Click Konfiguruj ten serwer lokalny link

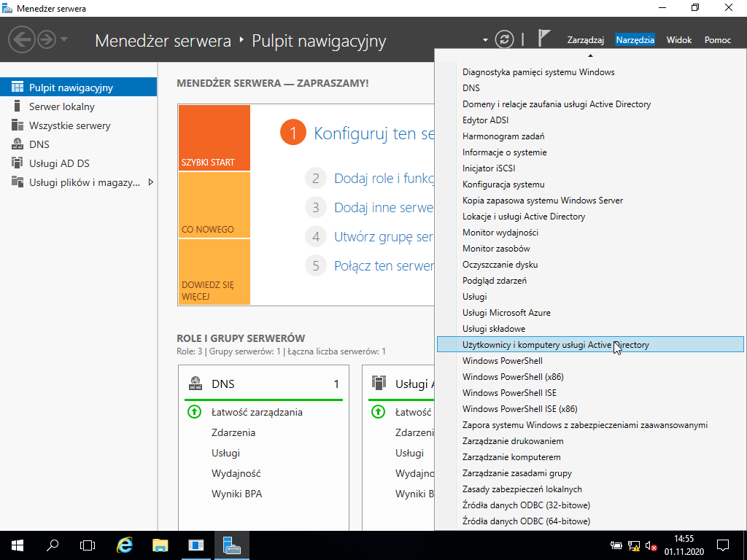(x=374, y=133)
